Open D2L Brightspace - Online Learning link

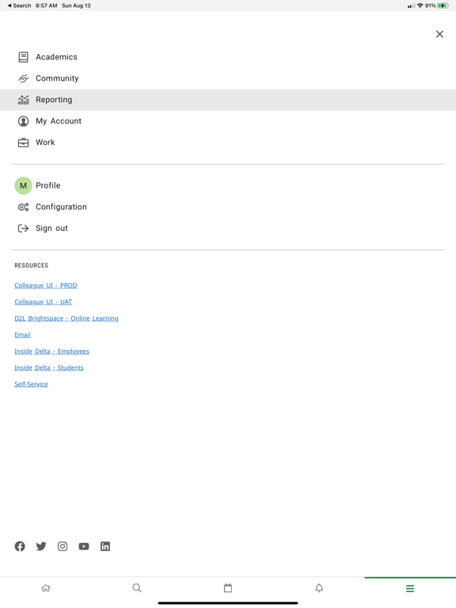coord(66,318)
